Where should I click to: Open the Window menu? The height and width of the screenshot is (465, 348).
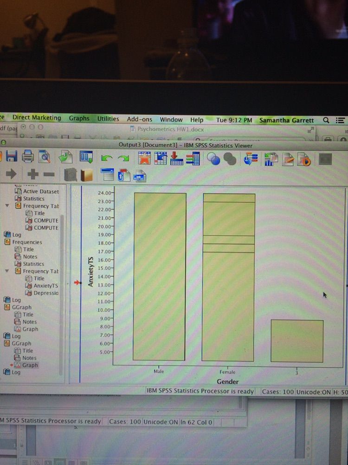point(171,120)
